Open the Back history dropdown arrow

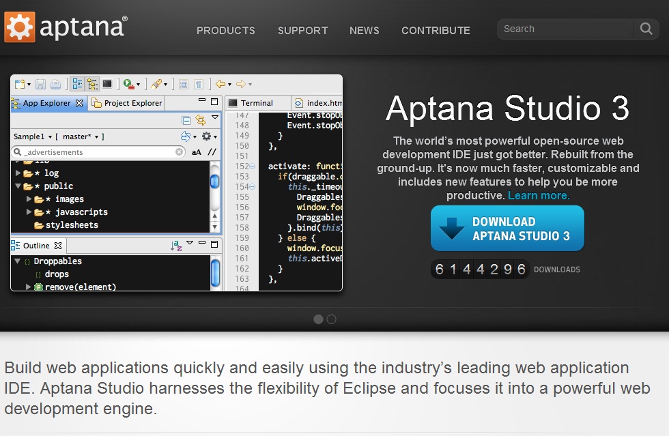point(229,85)
